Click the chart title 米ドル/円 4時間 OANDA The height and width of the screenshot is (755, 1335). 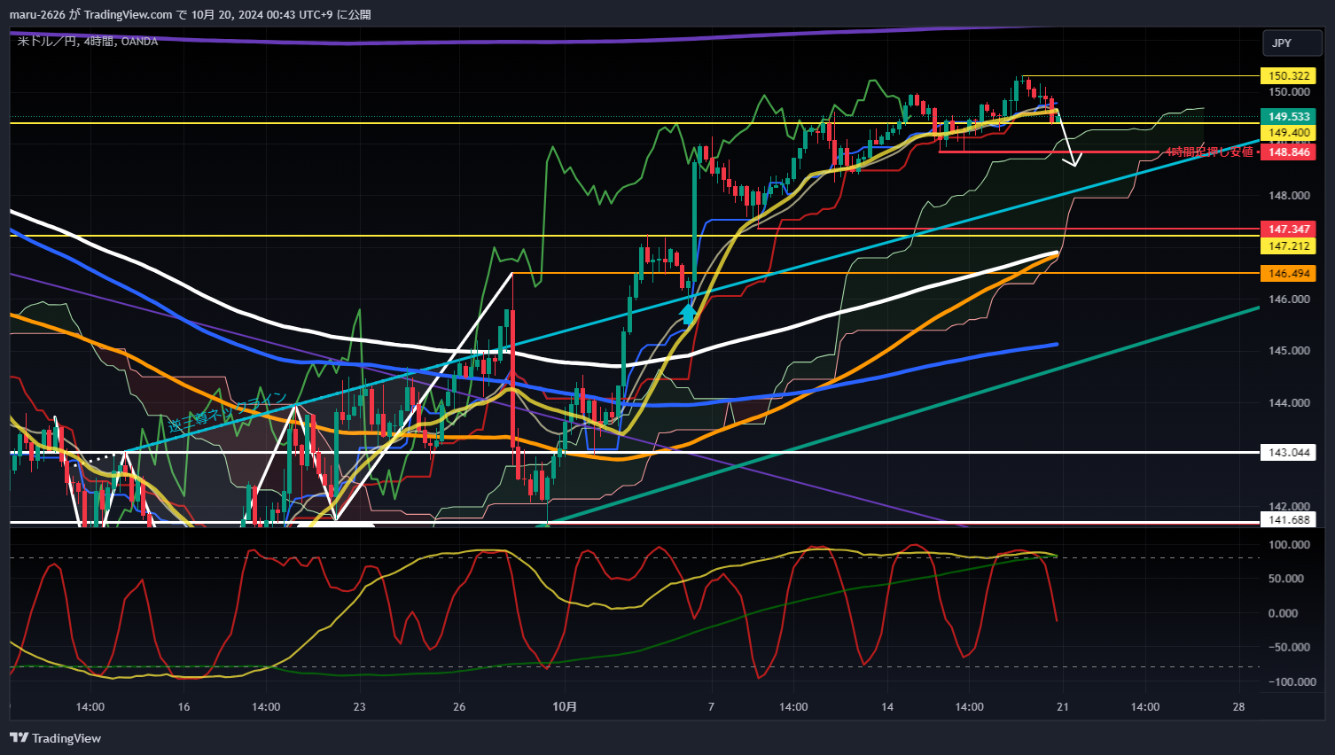coord(88,42)
